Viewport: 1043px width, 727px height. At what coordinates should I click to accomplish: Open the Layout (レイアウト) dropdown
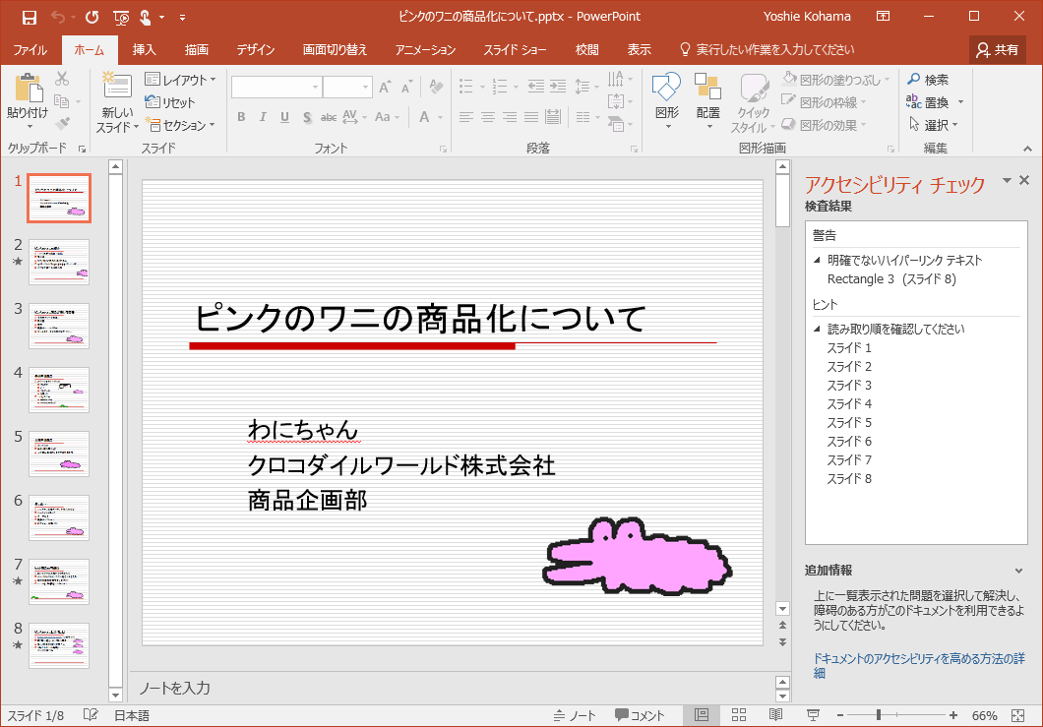click(181, 80)
